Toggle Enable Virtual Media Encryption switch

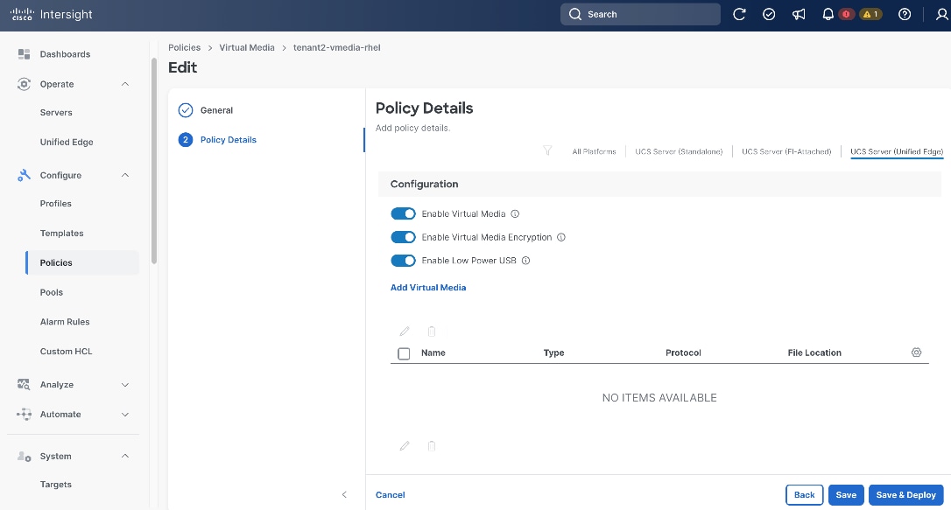pyautogui.click(x=404, y=237)
